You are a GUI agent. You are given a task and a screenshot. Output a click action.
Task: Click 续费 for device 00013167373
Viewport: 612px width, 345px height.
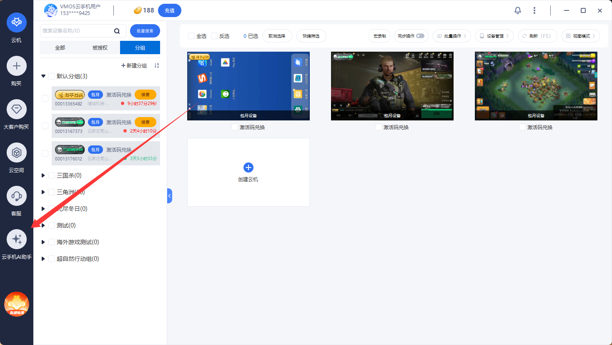(x=145, y=122)
